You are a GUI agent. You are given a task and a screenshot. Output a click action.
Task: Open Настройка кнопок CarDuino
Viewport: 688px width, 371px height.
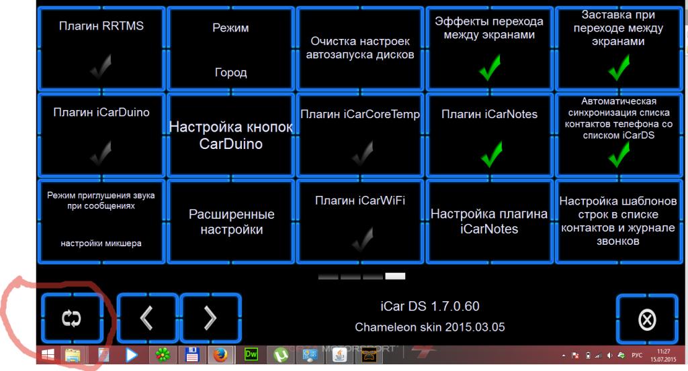click(230, 136)
